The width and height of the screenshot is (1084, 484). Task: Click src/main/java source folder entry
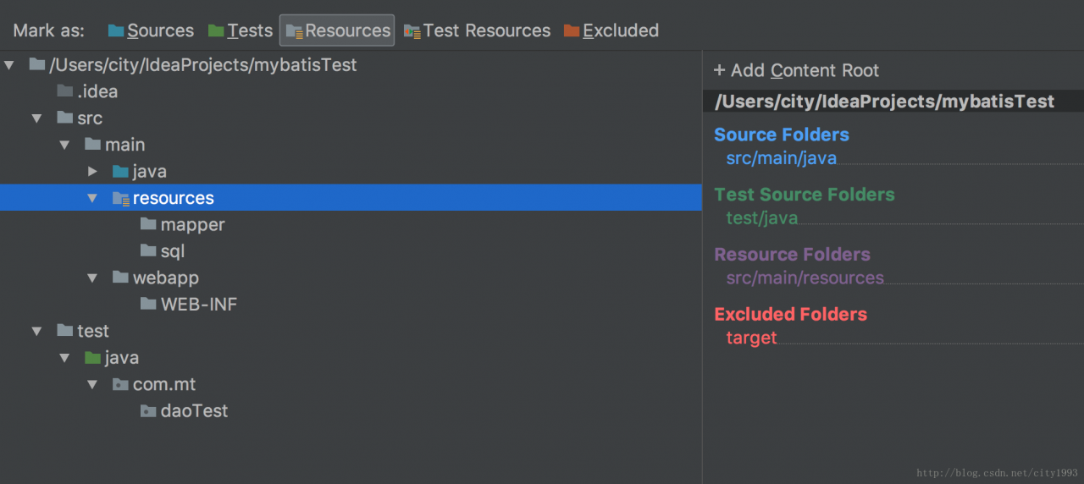tap(782, 158)
